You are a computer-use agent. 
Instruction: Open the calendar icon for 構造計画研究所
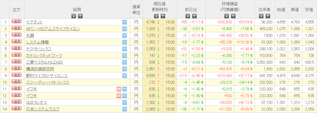click(x=125, y=69)
